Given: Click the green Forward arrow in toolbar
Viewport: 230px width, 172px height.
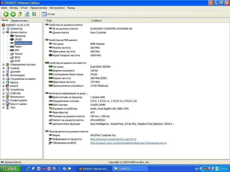Looking at the screenshot, I should 13,14.
